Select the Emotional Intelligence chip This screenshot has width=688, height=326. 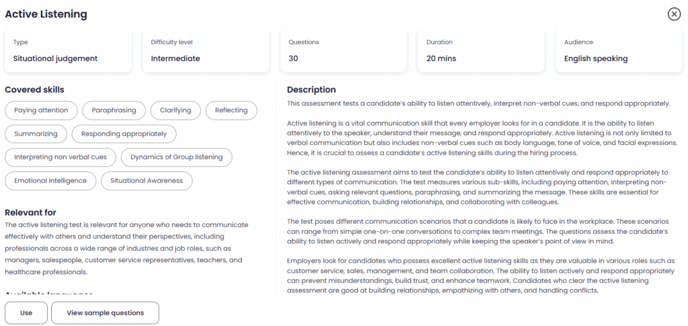[x=50, y=181]
